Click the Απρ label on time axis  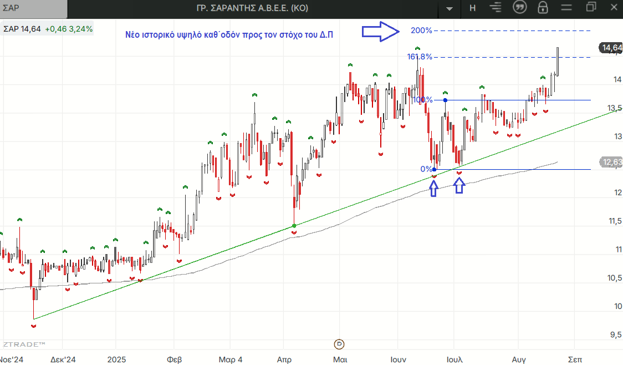click(x=284, y=359)
